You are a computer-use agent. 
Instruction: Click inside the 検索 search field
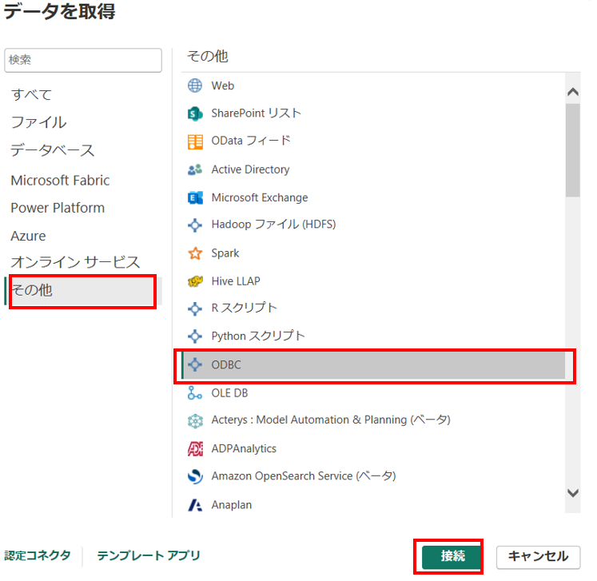83,60
